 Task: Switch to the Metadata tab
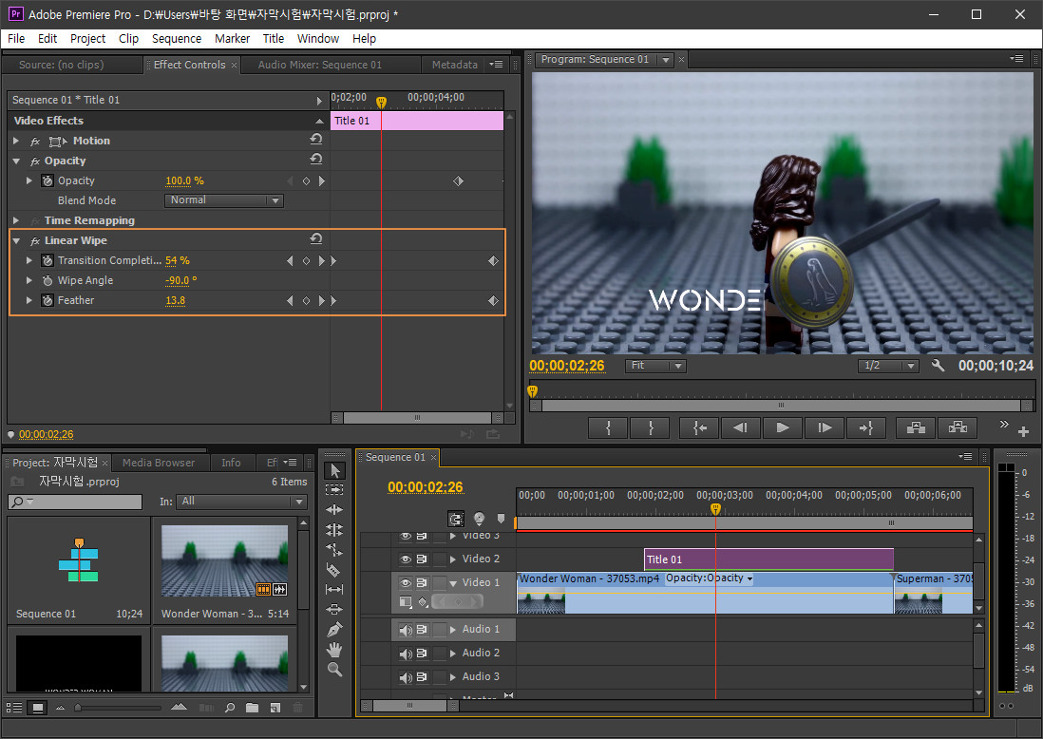click(x=454, y=65)
